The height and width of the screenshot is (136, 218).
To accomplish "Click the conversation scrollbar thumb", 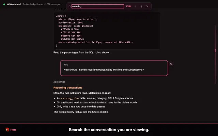I will tap(215, 50).
